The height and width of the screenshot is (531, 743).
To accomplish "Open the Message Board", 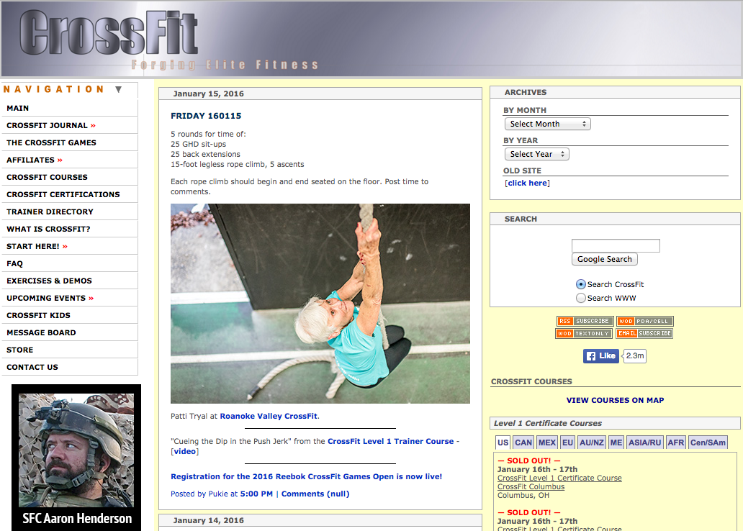I will tap(70, 333).
